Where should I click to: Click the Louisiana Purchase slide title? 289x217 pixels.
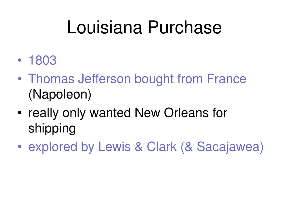(x=144, y=27)
